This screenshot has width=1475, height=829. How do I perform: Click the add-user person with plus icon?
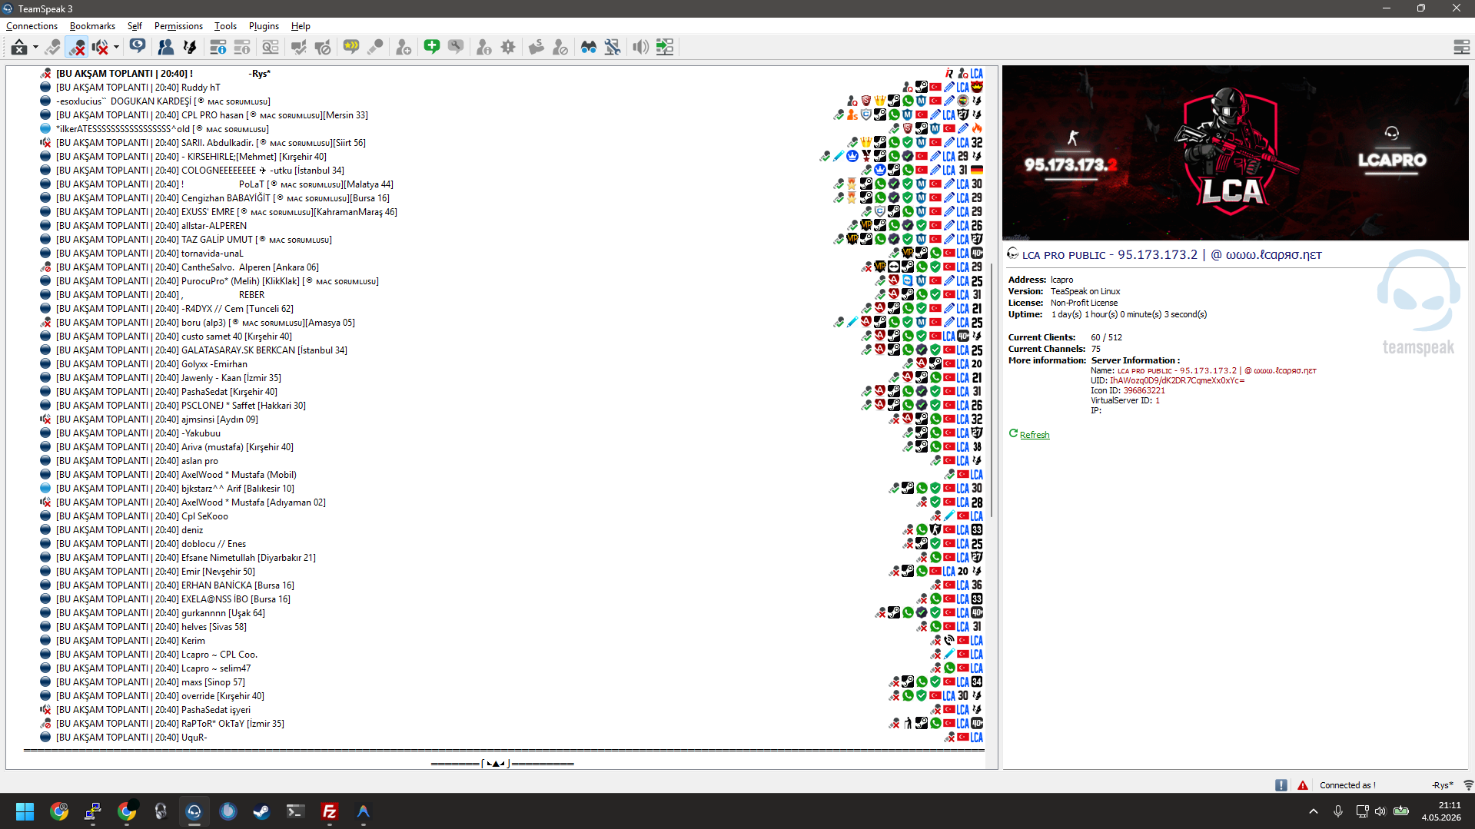(x=404, y=47)
